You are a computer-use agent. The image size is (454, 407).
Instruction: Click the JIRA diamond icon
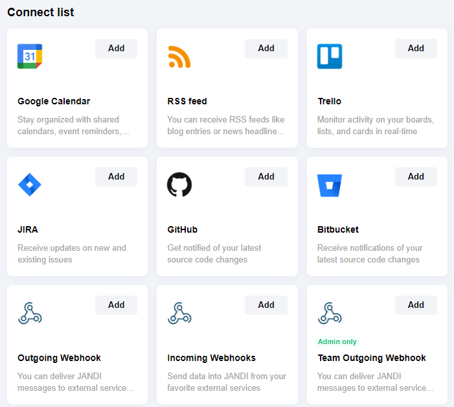click(x=30, y=185)
